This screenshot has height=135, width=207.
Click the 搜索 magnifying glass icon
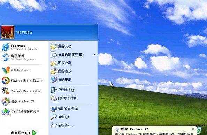(x=54, y=117)
